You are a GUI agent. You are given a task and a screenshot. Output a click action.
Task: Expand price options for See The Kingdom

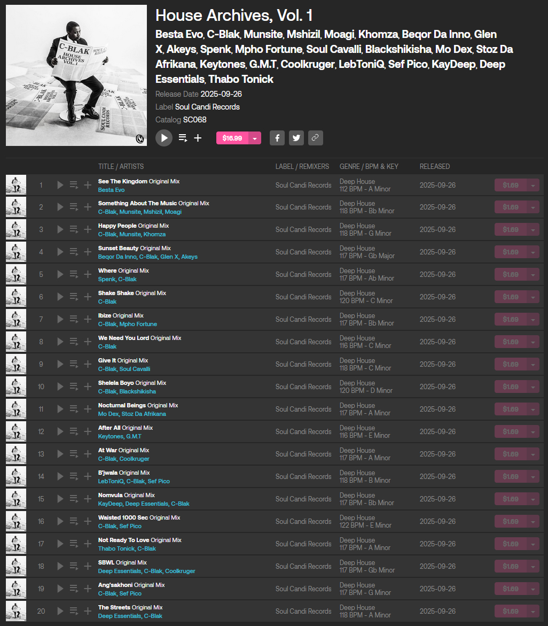pyautogui.click(x=533, y=186)
